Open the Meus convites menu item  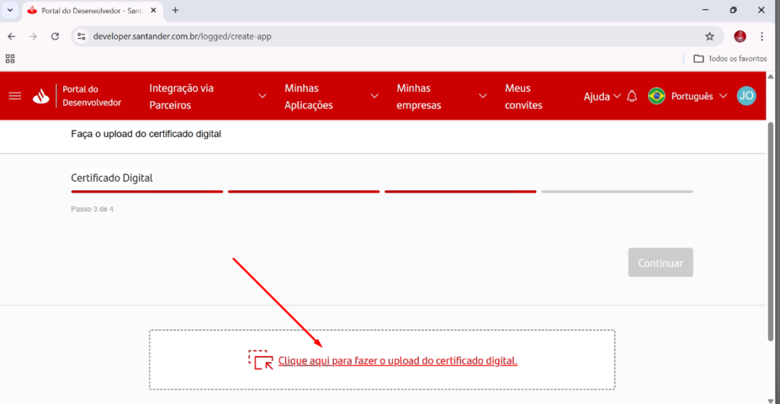click(x=523, y=97)
